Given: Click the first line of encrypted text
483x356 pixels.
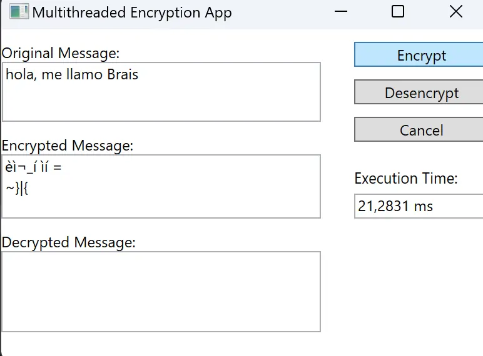Looking at the screenshot, I should 33,168.
